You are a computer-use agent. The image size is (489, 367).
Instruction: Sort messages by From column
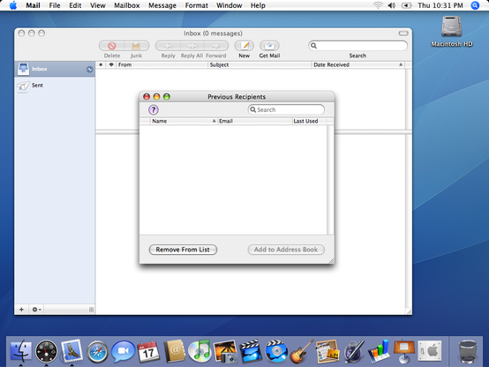pos(162,65)
